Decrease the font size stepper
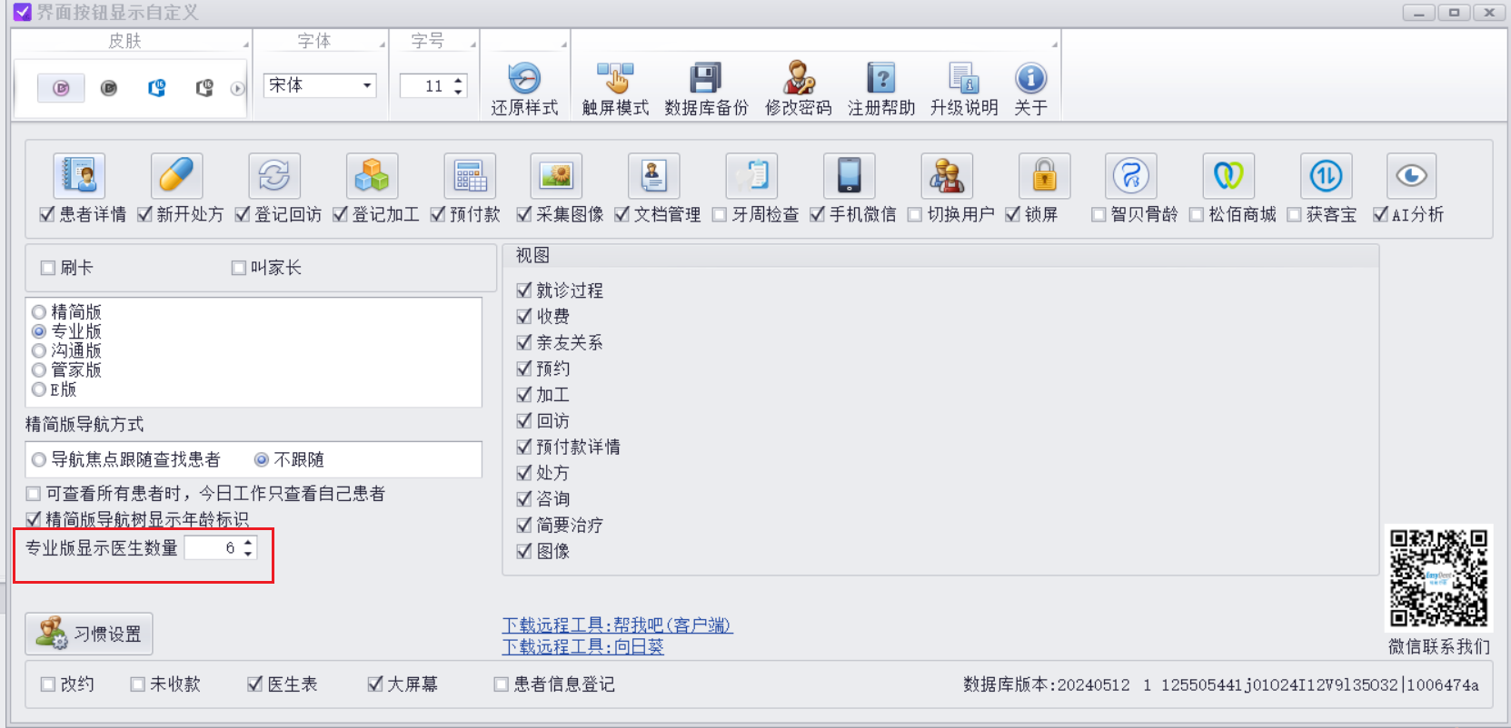1511x728 pixels. click(458, 91)
